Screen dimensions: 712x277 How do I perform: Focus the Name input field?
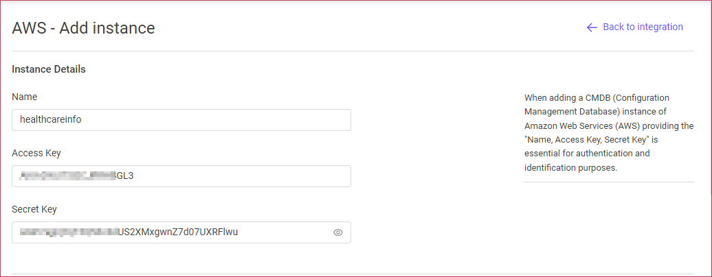click(x=181, y=120)
